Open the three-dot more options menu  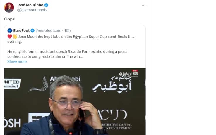coord(143,5)
